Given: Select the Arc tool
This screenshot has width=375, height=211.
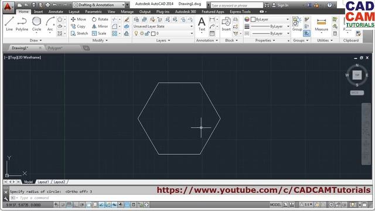Looking at the screenshot, I should (50, 24).
